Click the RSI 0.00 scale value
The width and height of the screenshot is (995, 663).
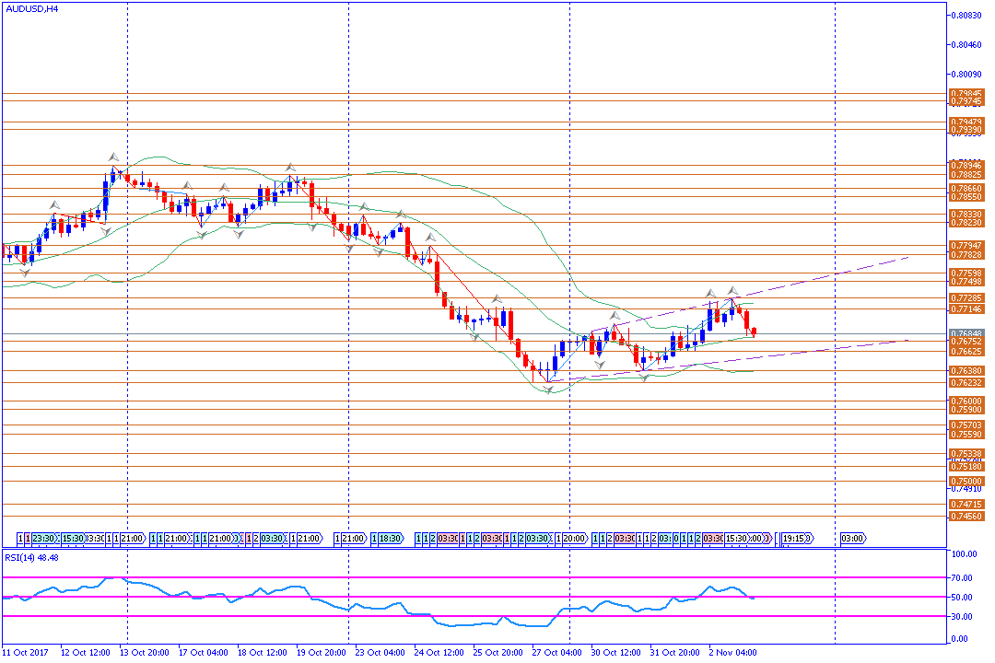click(961, 639)
